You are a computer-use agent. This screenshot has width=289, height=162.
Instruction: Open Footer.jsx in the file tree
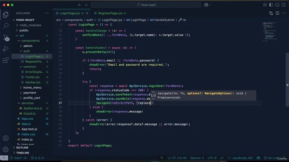pos(32,77)
